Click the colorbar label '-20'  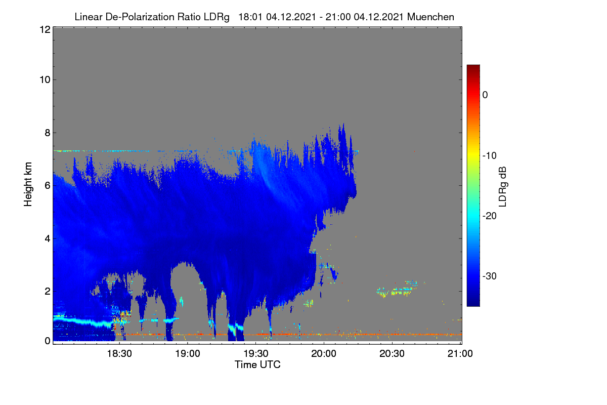[490, 216]
